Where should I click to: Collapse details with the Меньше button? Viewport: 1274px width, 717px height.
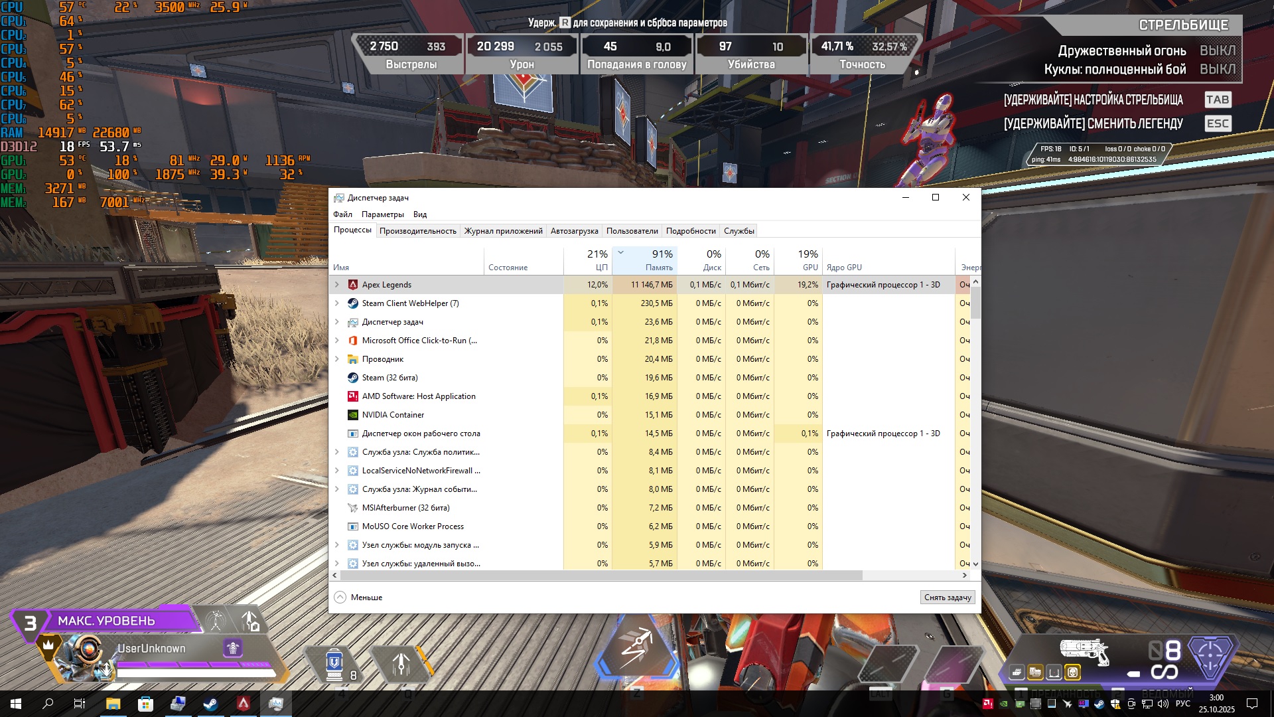359,597
